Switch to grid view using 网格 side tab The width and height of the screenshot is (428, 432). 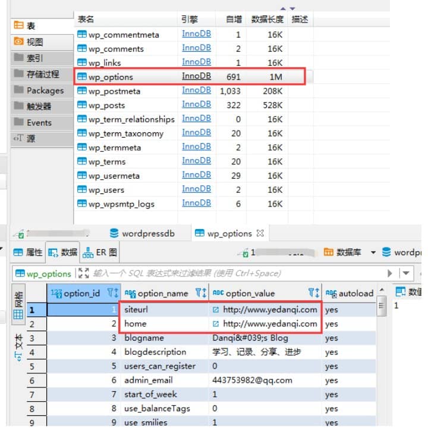tap(18, 304)
